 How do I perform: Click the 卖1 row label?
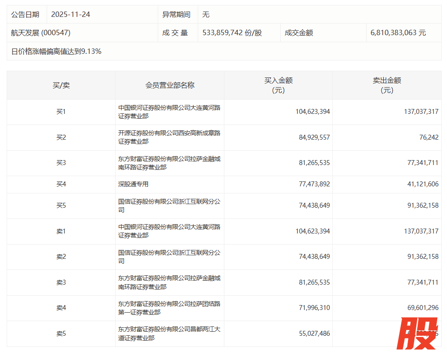61,231
